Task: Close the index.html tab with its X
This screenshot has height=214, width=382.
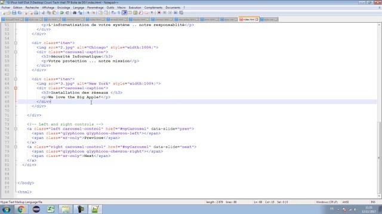Action: 257,20
